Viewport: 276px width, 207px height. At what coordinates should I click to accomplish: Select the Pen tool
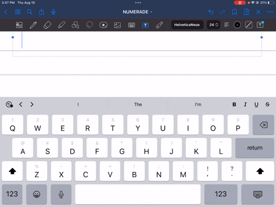33,25
